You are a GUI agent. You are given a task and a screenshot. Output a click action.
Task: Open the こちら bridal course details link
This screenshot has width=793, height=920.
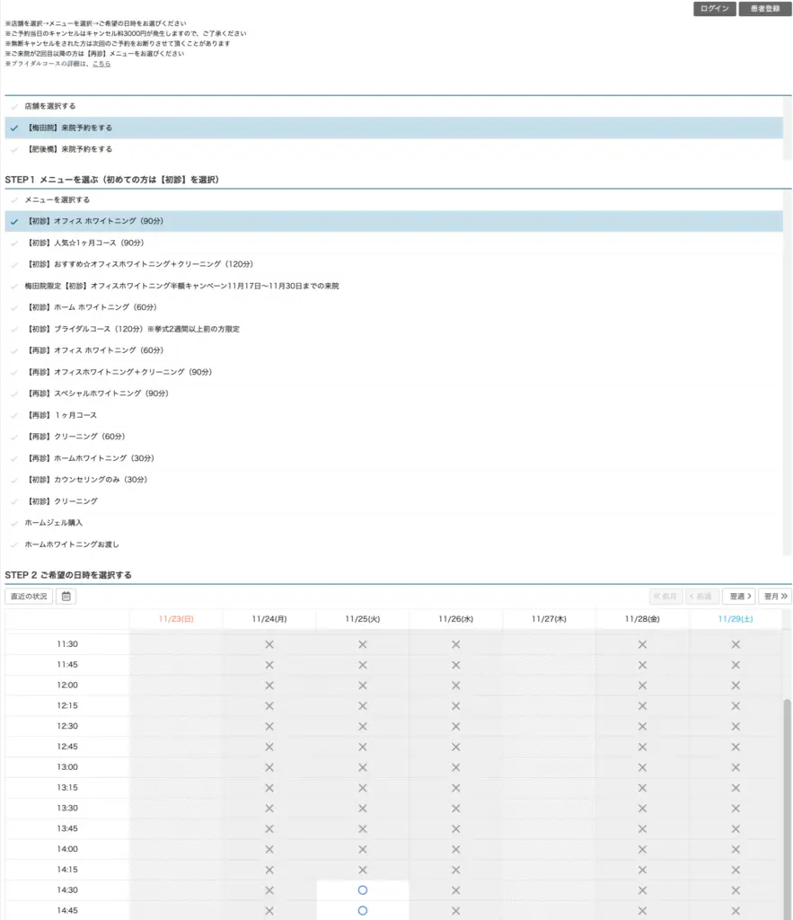[101, 64]
